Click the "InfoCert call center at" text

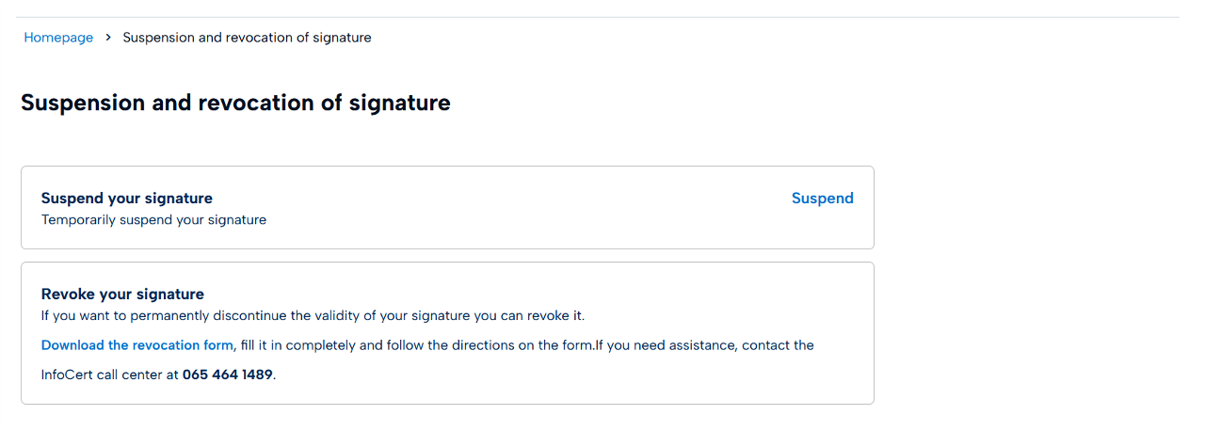click(109, 375)
